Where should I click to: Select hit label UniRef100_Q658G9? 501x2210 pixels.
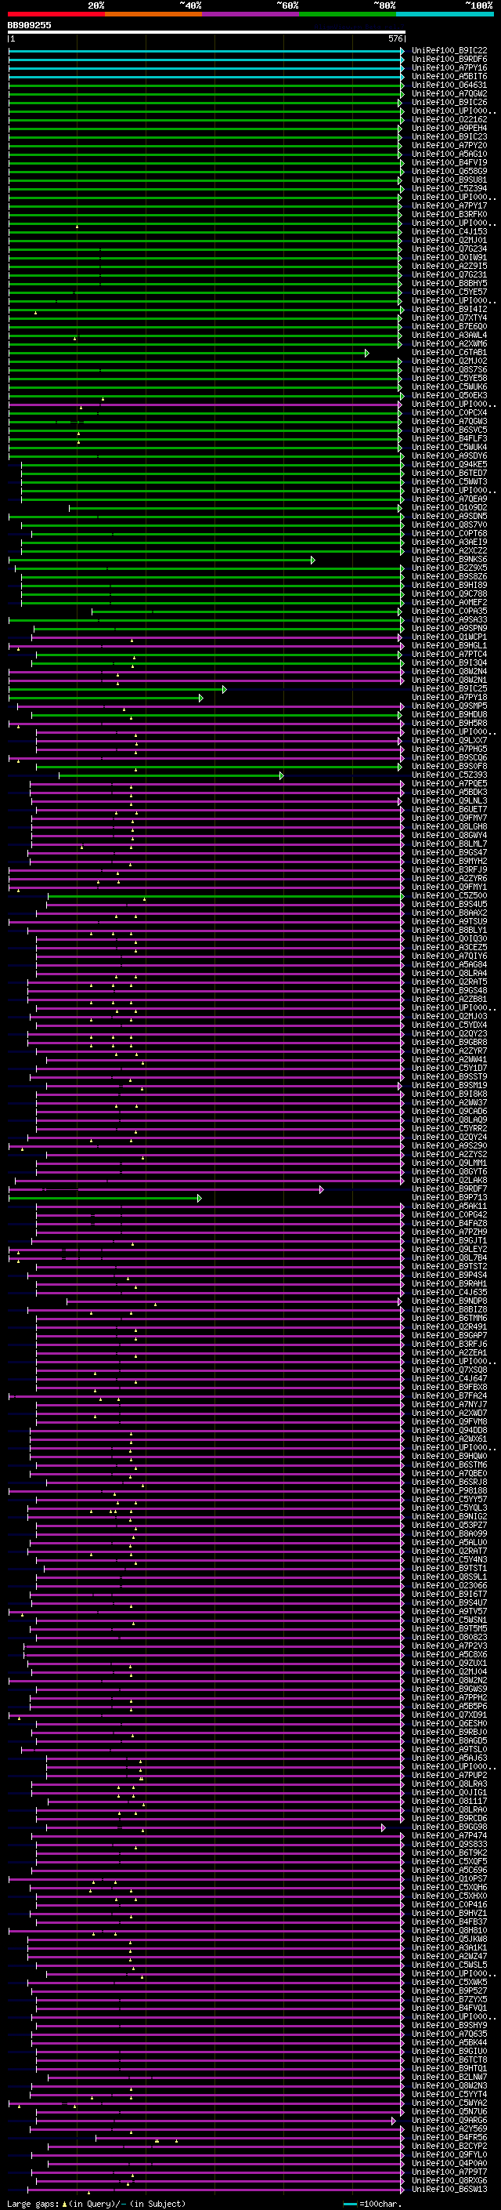449,171
